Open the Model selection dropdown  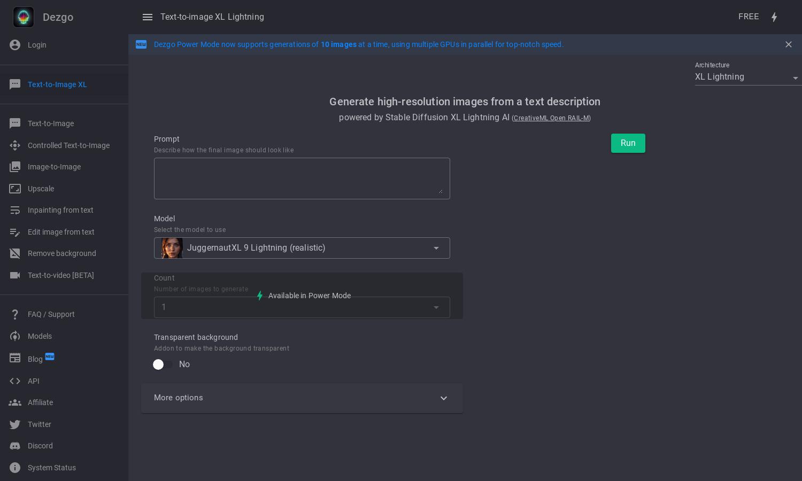pos(302,248)
